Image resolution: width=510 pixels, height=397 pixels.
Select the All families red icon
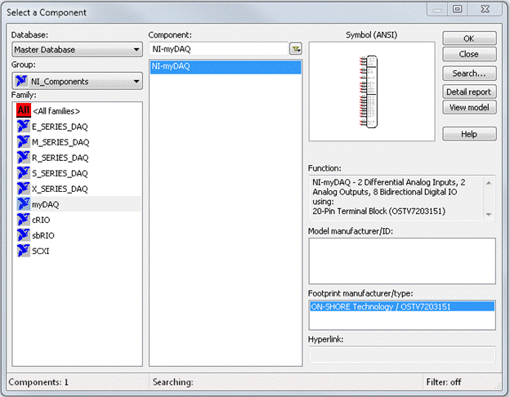[23, 110]
